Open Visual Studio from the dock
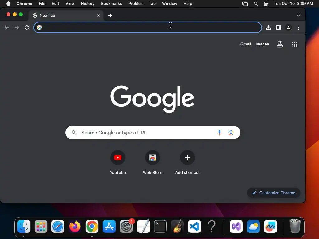 236,226
